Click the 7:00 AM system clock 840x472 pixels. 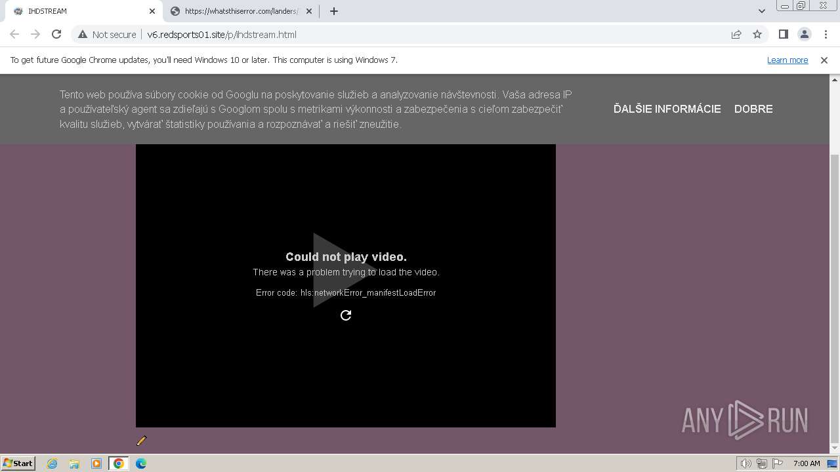[807, 463]
